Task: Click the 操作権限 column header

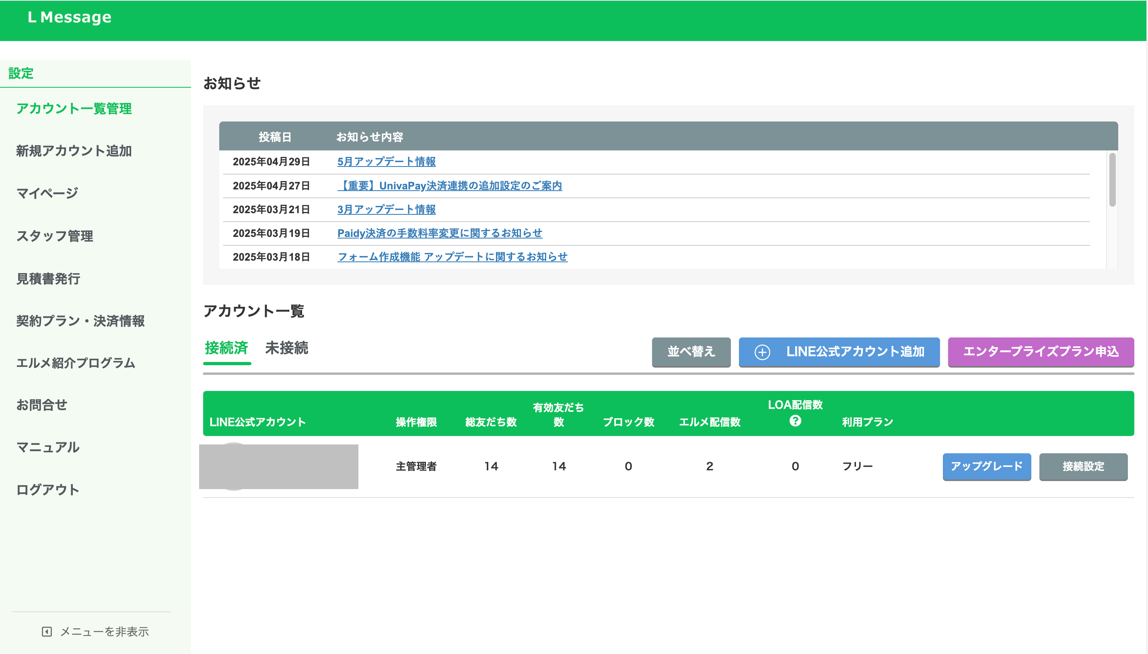Action: (416, 422)
